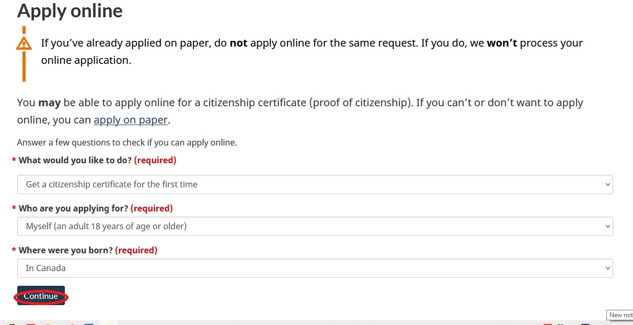Viewport: 633px width, 325px height.
Task: Click the bold word 'won't' in the warning
Action: pos(502,43)
